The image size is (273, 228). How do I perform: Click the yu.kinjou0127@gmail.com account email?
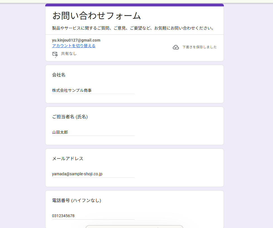(x=76, y=40)
